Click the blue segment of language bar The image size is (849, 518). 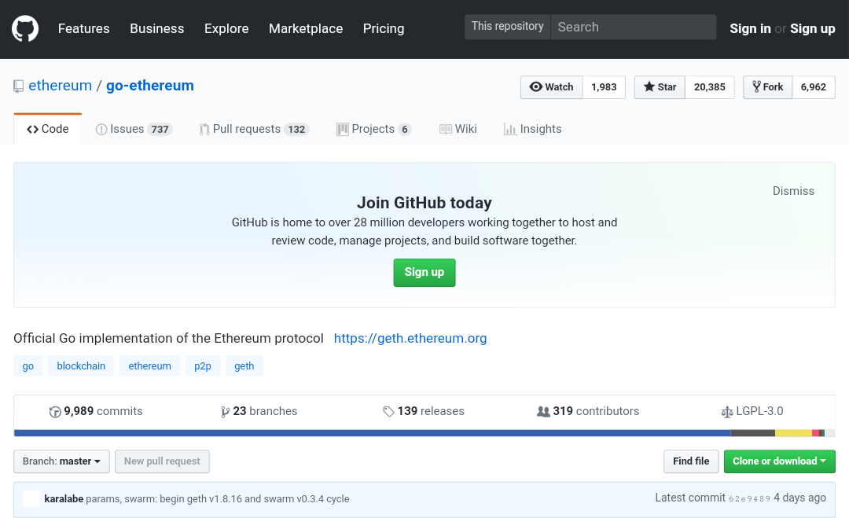tap(373, 433)
